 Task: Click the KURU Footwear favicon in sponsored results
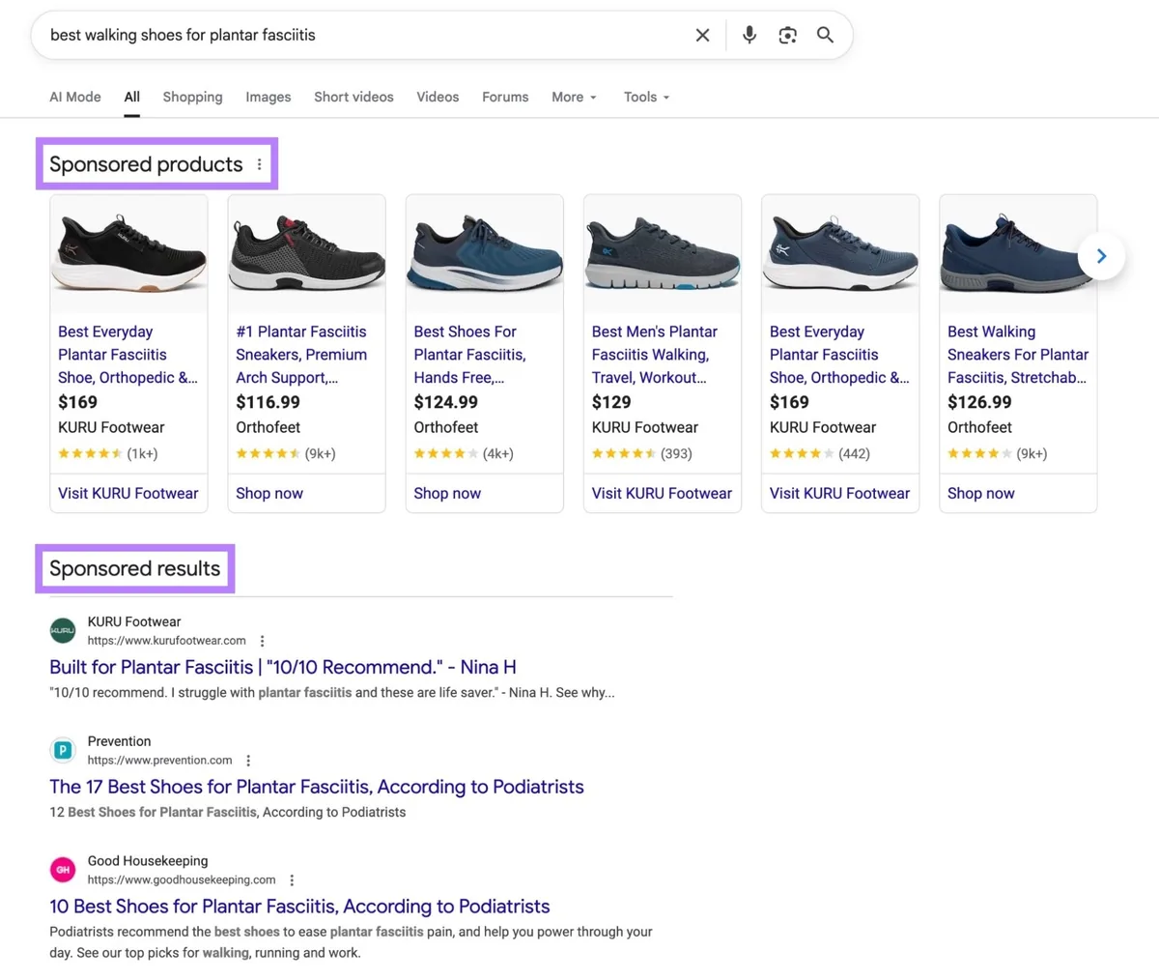[x=63, y=630]
